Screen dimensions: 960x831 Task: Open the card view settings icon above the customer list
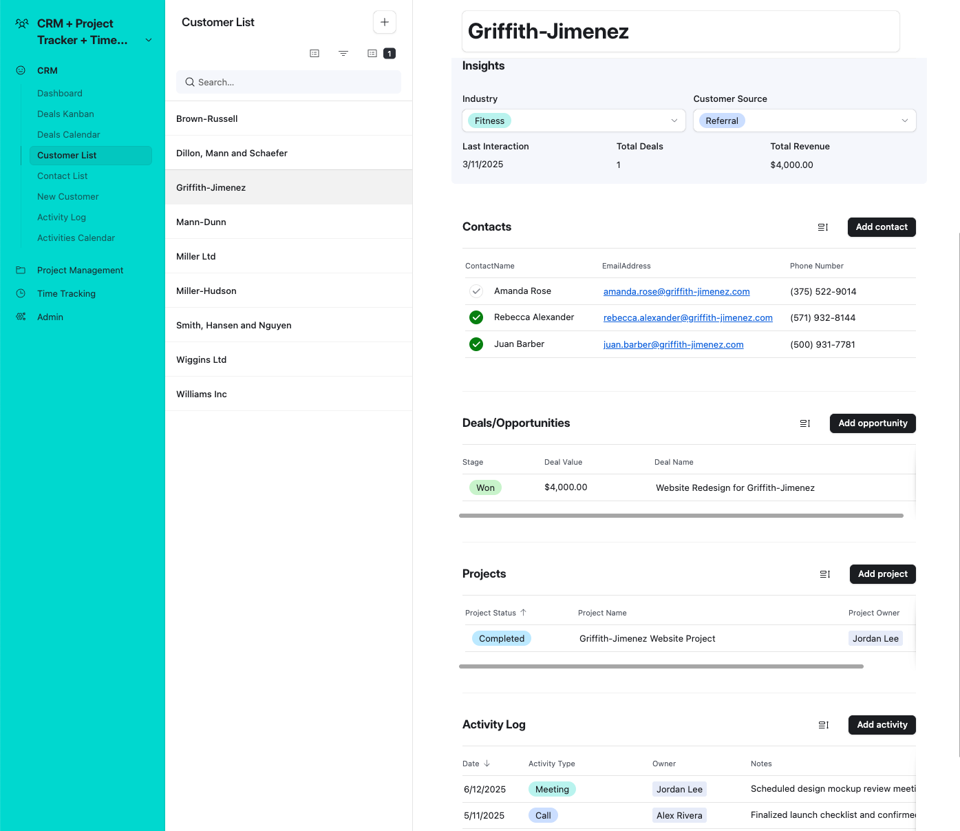(x=314, y=53)
